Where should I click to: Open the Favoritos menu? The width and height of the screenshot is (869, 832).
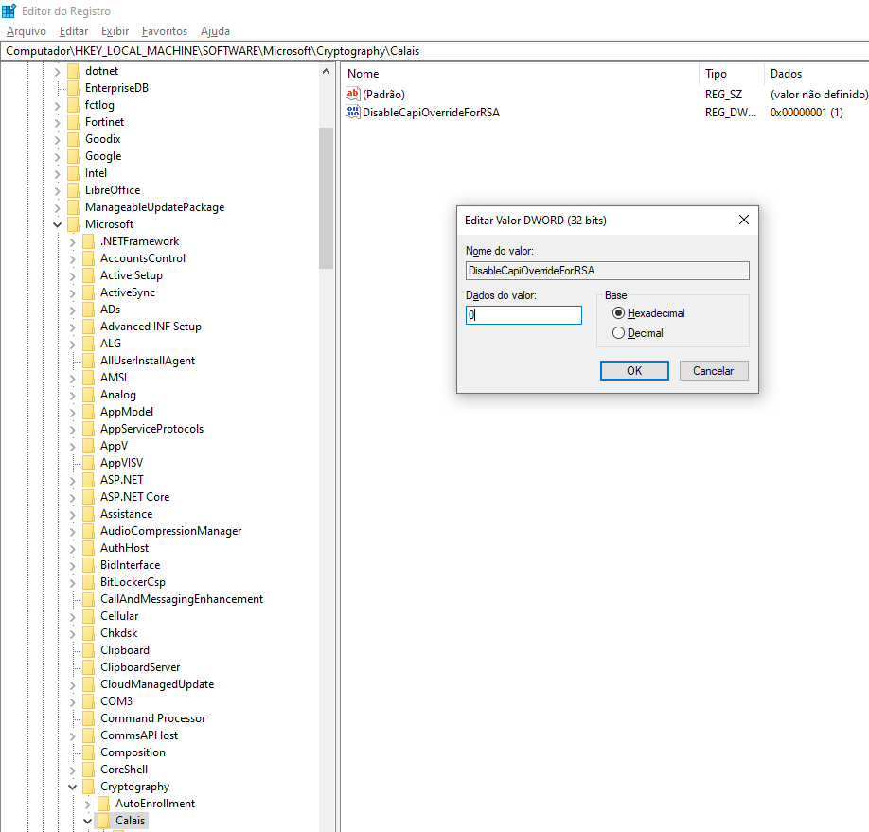tap(165, 31)
